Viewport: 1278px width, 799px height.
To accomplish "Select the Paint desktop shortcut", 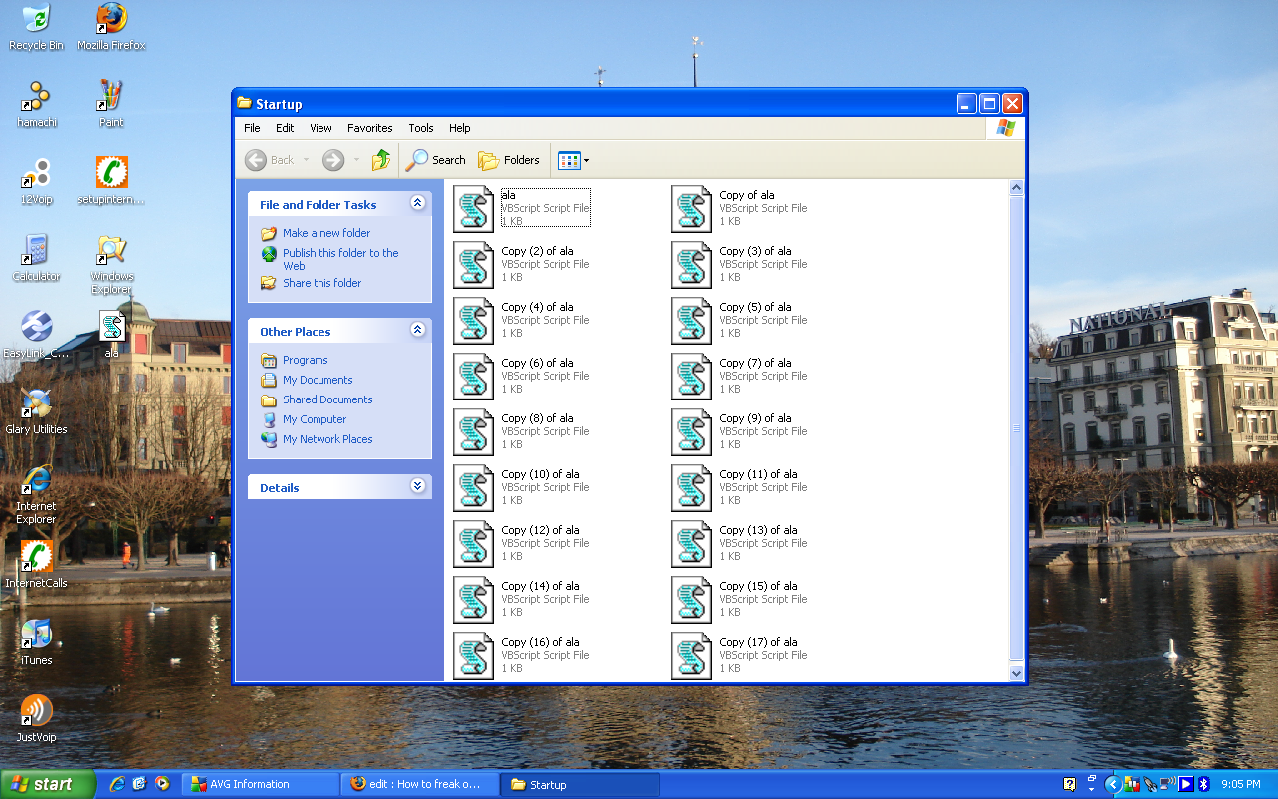I will 111,104.
